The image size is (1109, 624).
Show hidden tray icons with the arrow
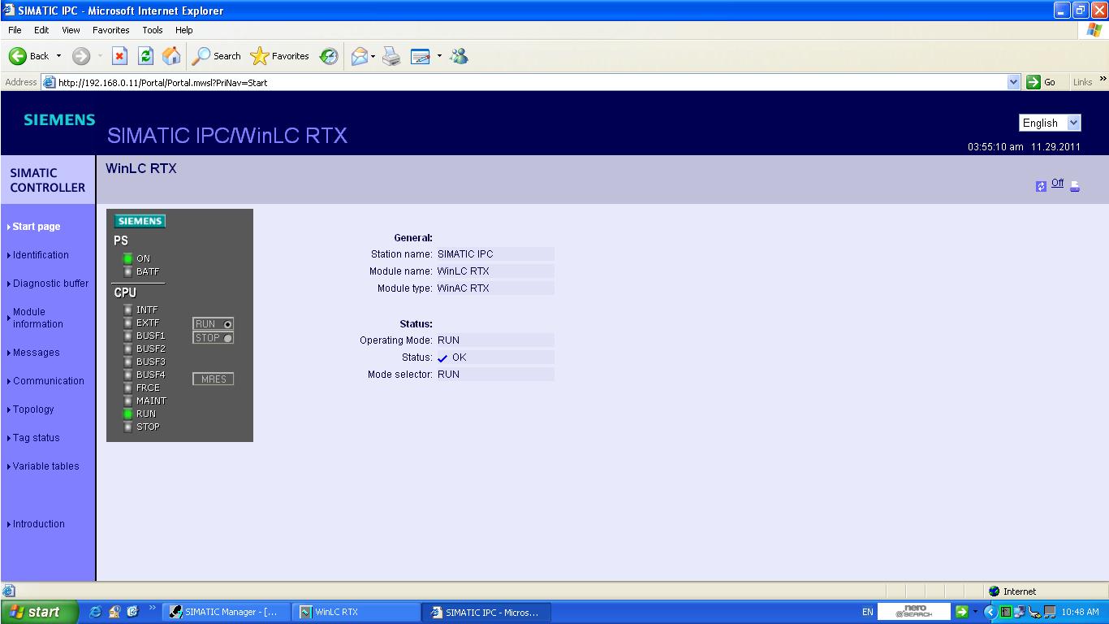[990, 612]
